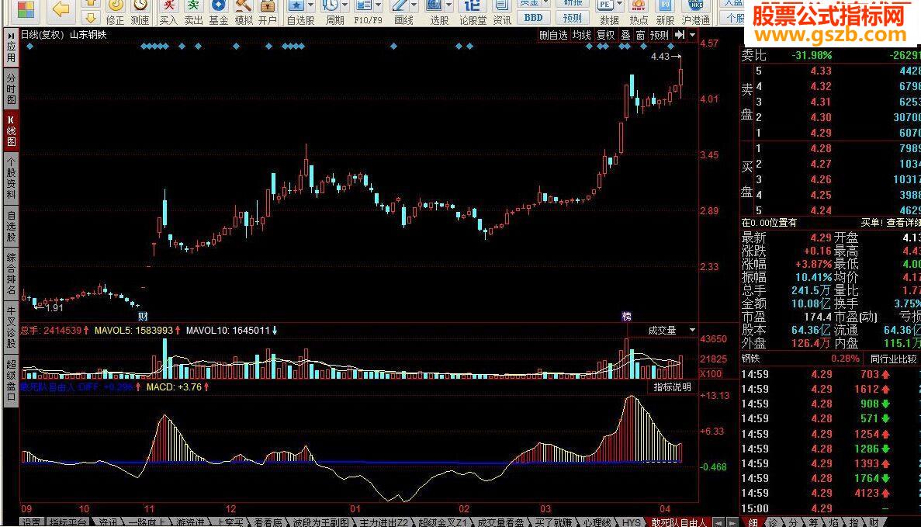Viewport: 921px width, 527px height.
Task: Click the 预测 toolbar button under 研报
Action: [572, 18]
